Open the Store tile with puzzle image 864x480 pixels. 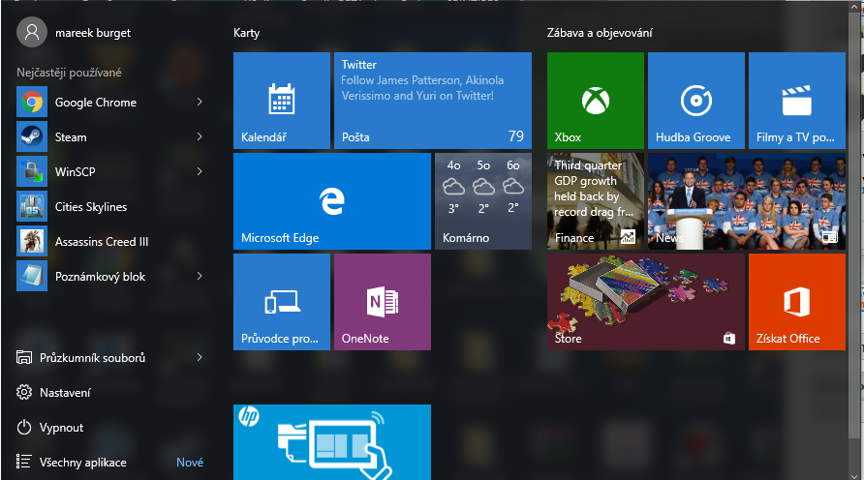(646, 302)
